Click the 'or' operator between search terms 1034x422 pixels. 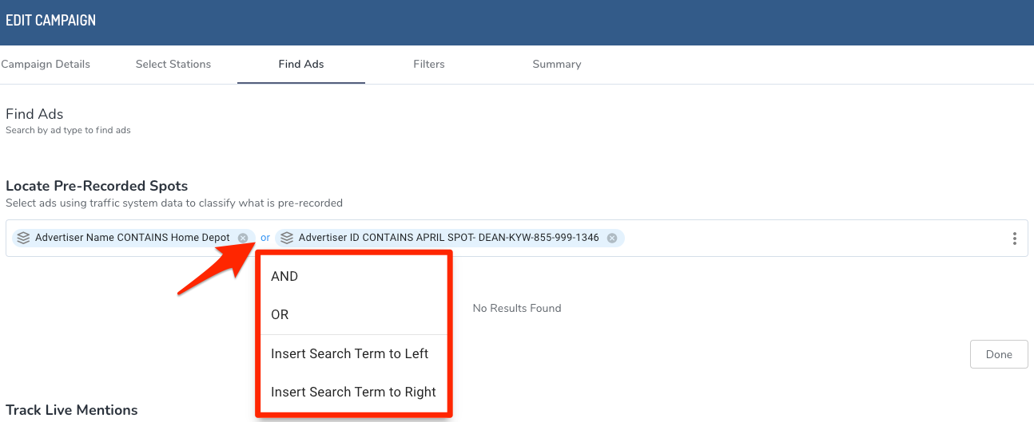pos(265,238)
